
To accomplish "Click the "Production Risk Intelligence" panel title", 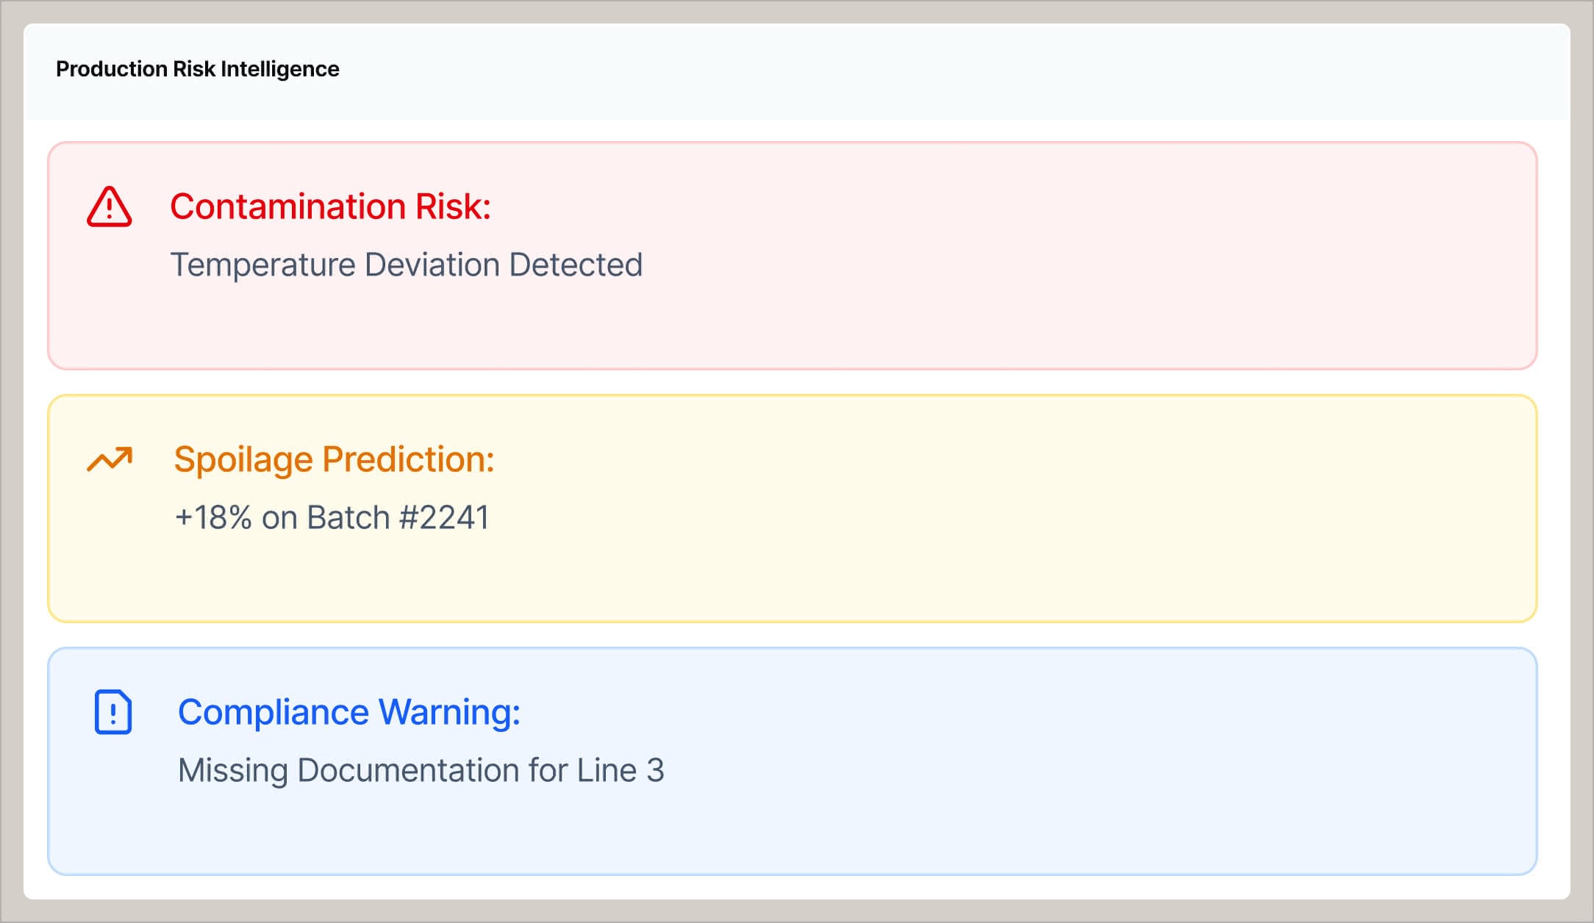I will coord(197,69).
